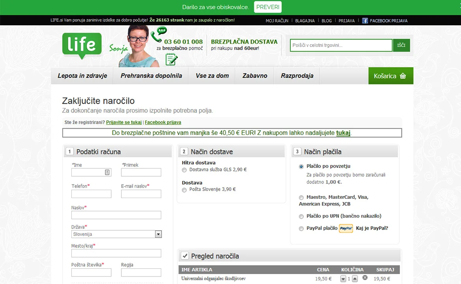Follow the tukaj continue shopping link
The width and height of the screenshot is (461, 284).
343,133
